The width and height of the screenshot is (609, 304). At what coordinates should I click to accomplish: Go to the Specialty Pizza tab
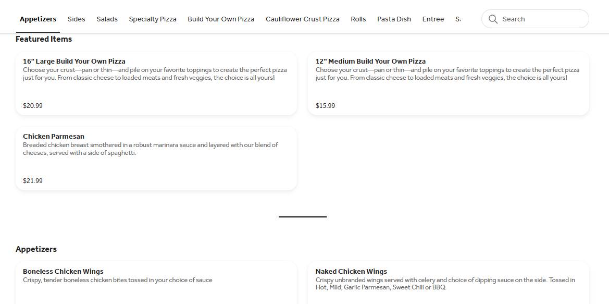tap(153, 19)
